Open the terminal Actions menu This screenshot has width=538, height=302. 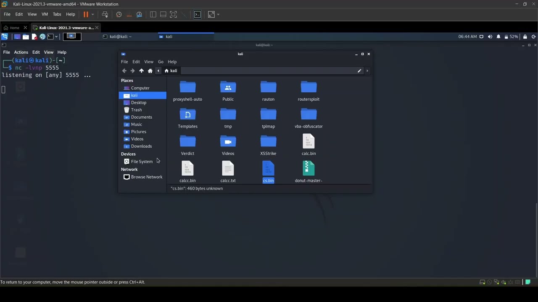click(21, 52)
